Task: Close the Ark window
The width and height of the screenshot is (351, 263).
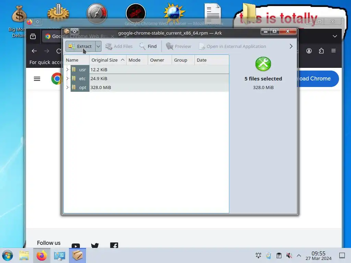Action: (288, 31)
